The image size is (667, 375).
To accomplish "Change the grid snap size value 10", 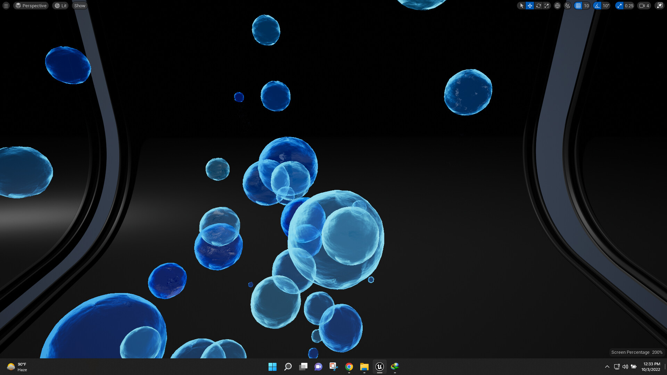I will [x=586, y=6].
